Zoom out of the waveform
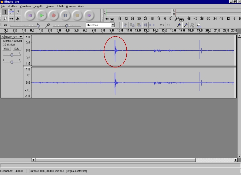Screen dimensions: 241x175 click(186, 25)
